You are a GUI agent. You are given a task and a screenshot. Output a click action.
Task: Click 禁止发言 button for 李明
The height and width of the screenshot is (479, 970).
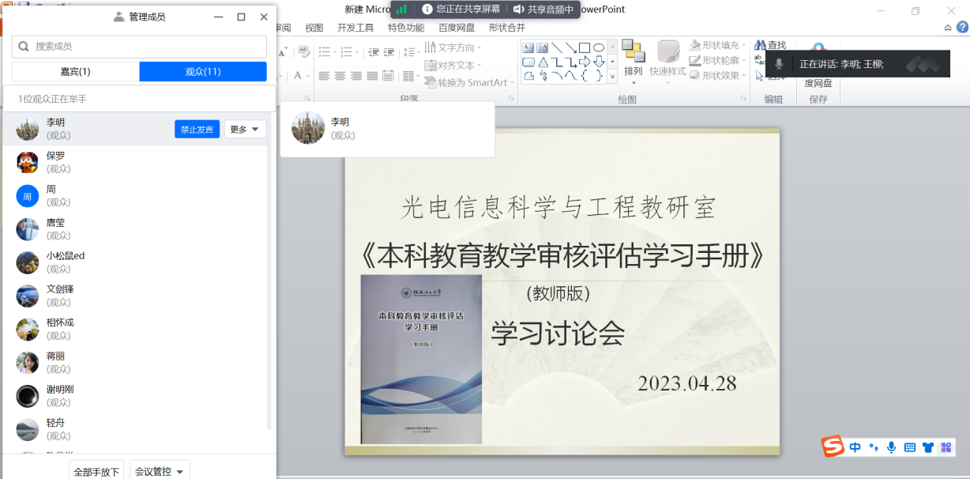pos(197,130)
